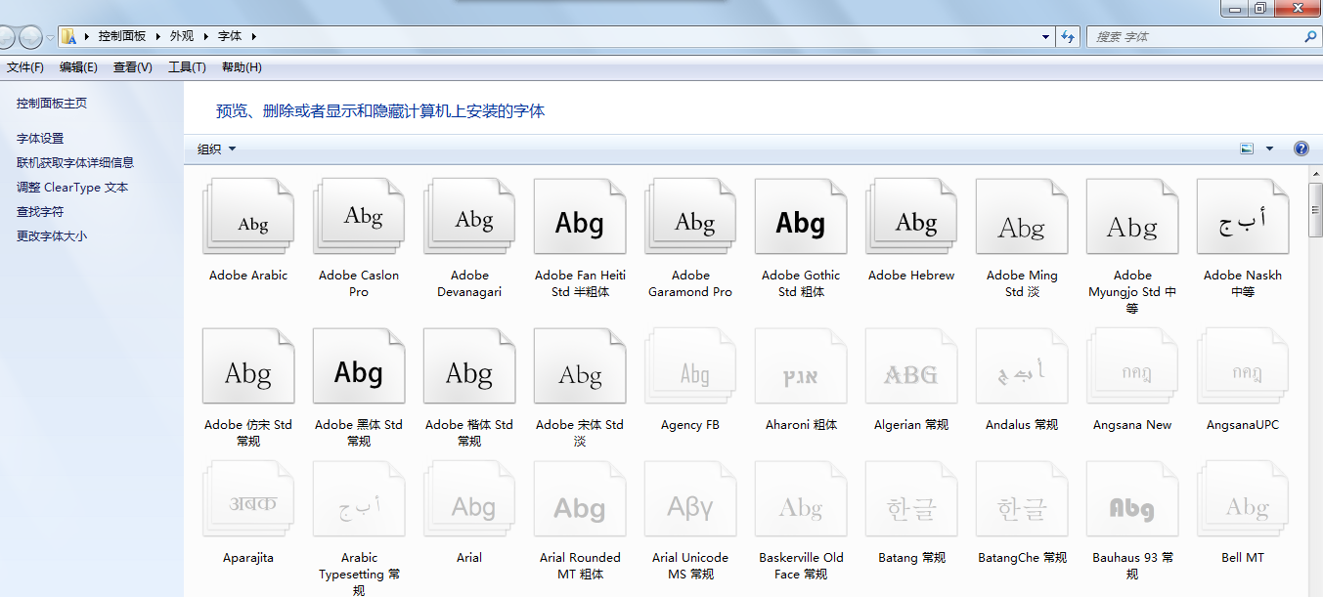Open the 编辑(E) menu
This screenshot has width=1323, height=597.
[78, 67]
